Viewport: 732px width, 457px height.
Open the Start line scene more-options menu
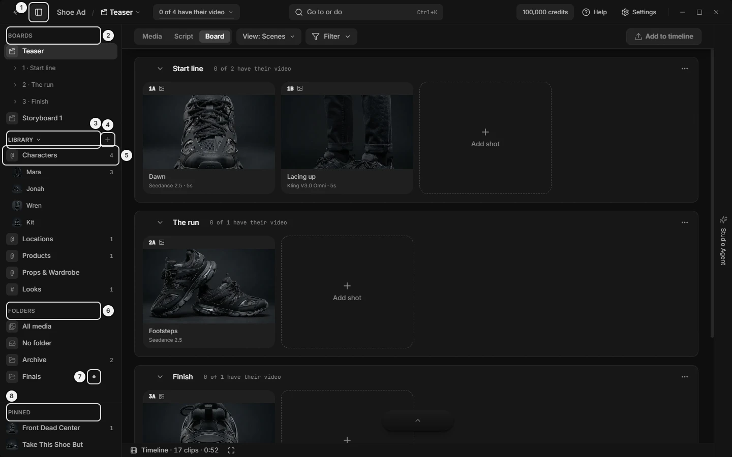685,69
